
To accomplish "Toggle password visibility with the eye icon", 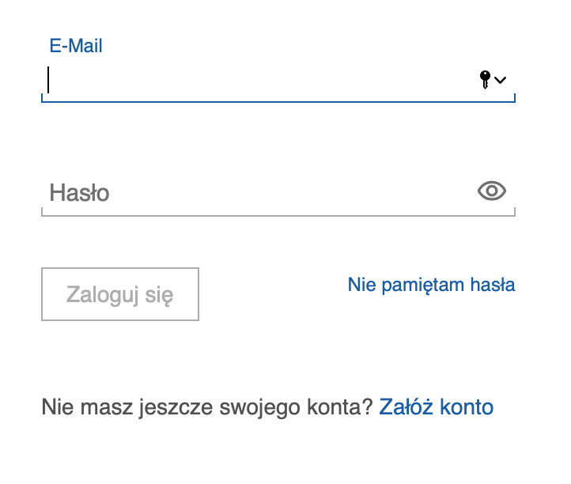I will (x=492, y=191).
